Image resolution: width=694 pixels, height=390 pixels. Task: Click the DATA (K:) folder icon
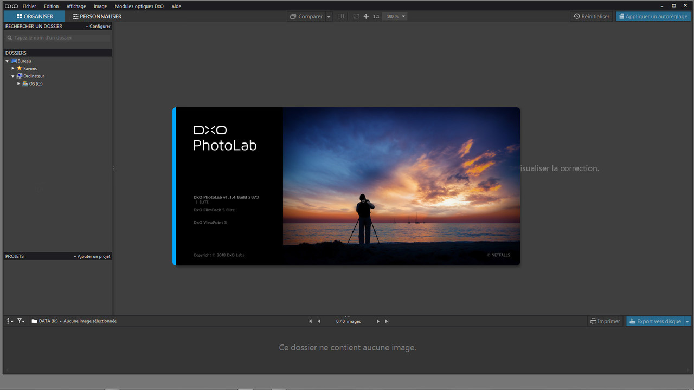point(35,321)
